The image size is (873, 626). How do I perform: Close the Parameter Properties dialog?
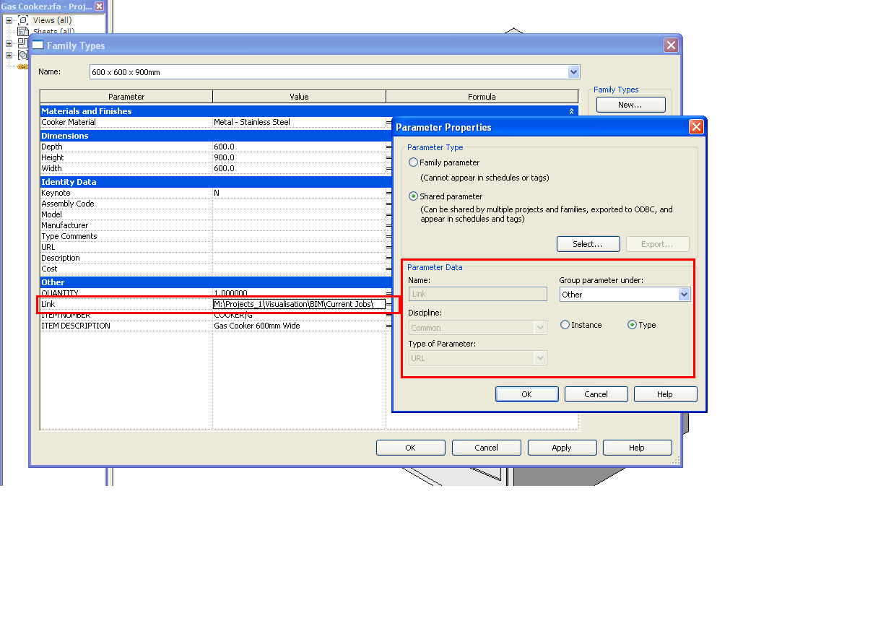click(696, 127)
